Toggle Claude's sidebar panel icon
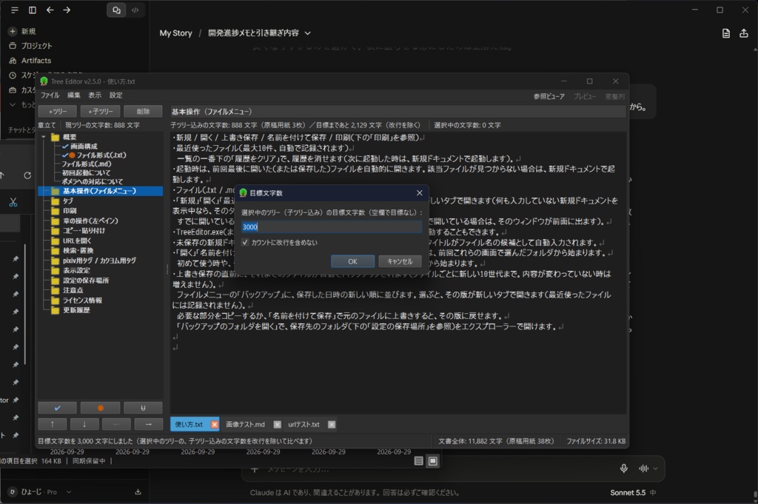The height and width of the screenshot is (504, 758). pyautogui.click(x=33, y=10)
